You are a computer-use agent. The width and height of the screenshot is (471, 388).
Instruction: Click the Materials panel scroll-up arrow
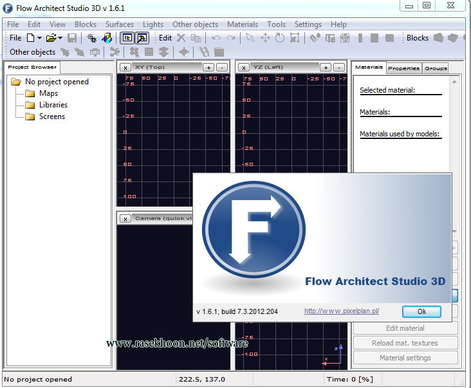tap(454, 82)
